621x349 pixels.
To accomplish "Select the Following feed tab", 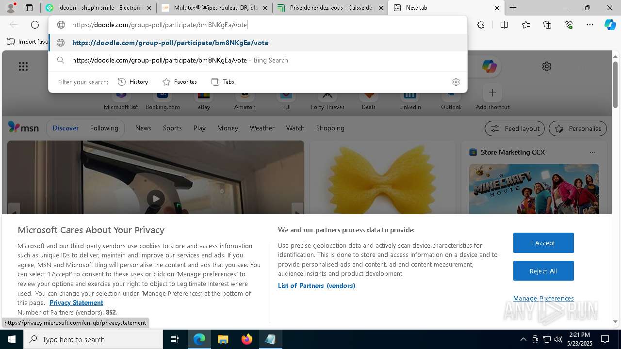I will tap(104, 128).
